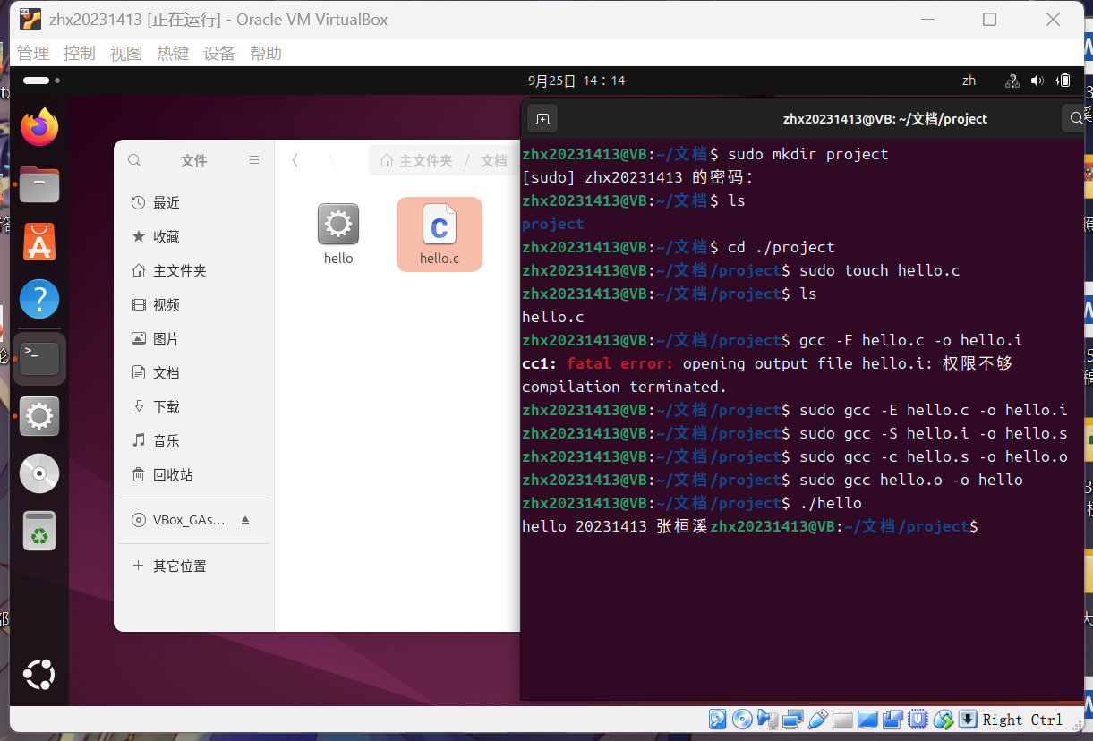This screenshot has width=1093, height=741.
Task: Select the hello.c file
Action: (x=440, y=234)
